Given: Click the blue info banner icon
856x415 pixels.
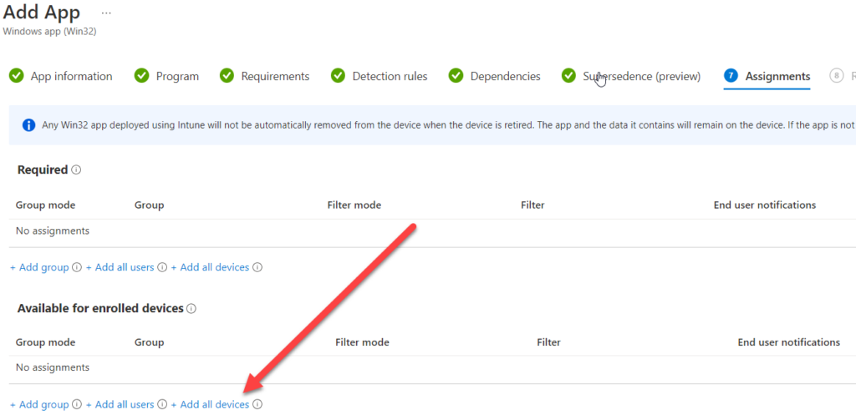Looking at the screenshot, I should [29, 125].
